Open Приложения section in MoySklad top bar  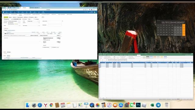[43, 12]
